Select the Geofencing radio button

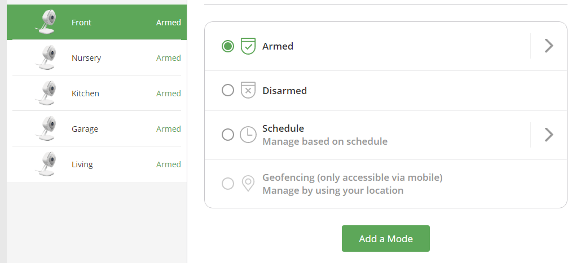point(228,184)
